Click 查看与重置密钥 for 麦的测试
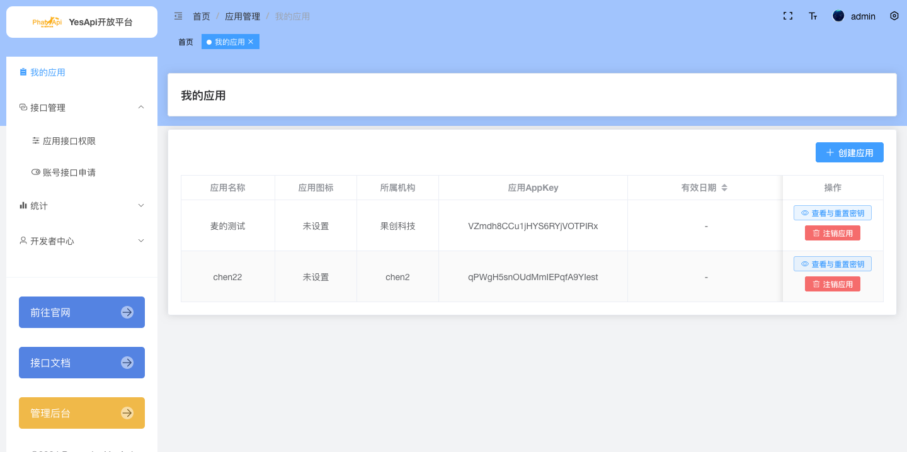Screen dimensions: 907x452 832,212
